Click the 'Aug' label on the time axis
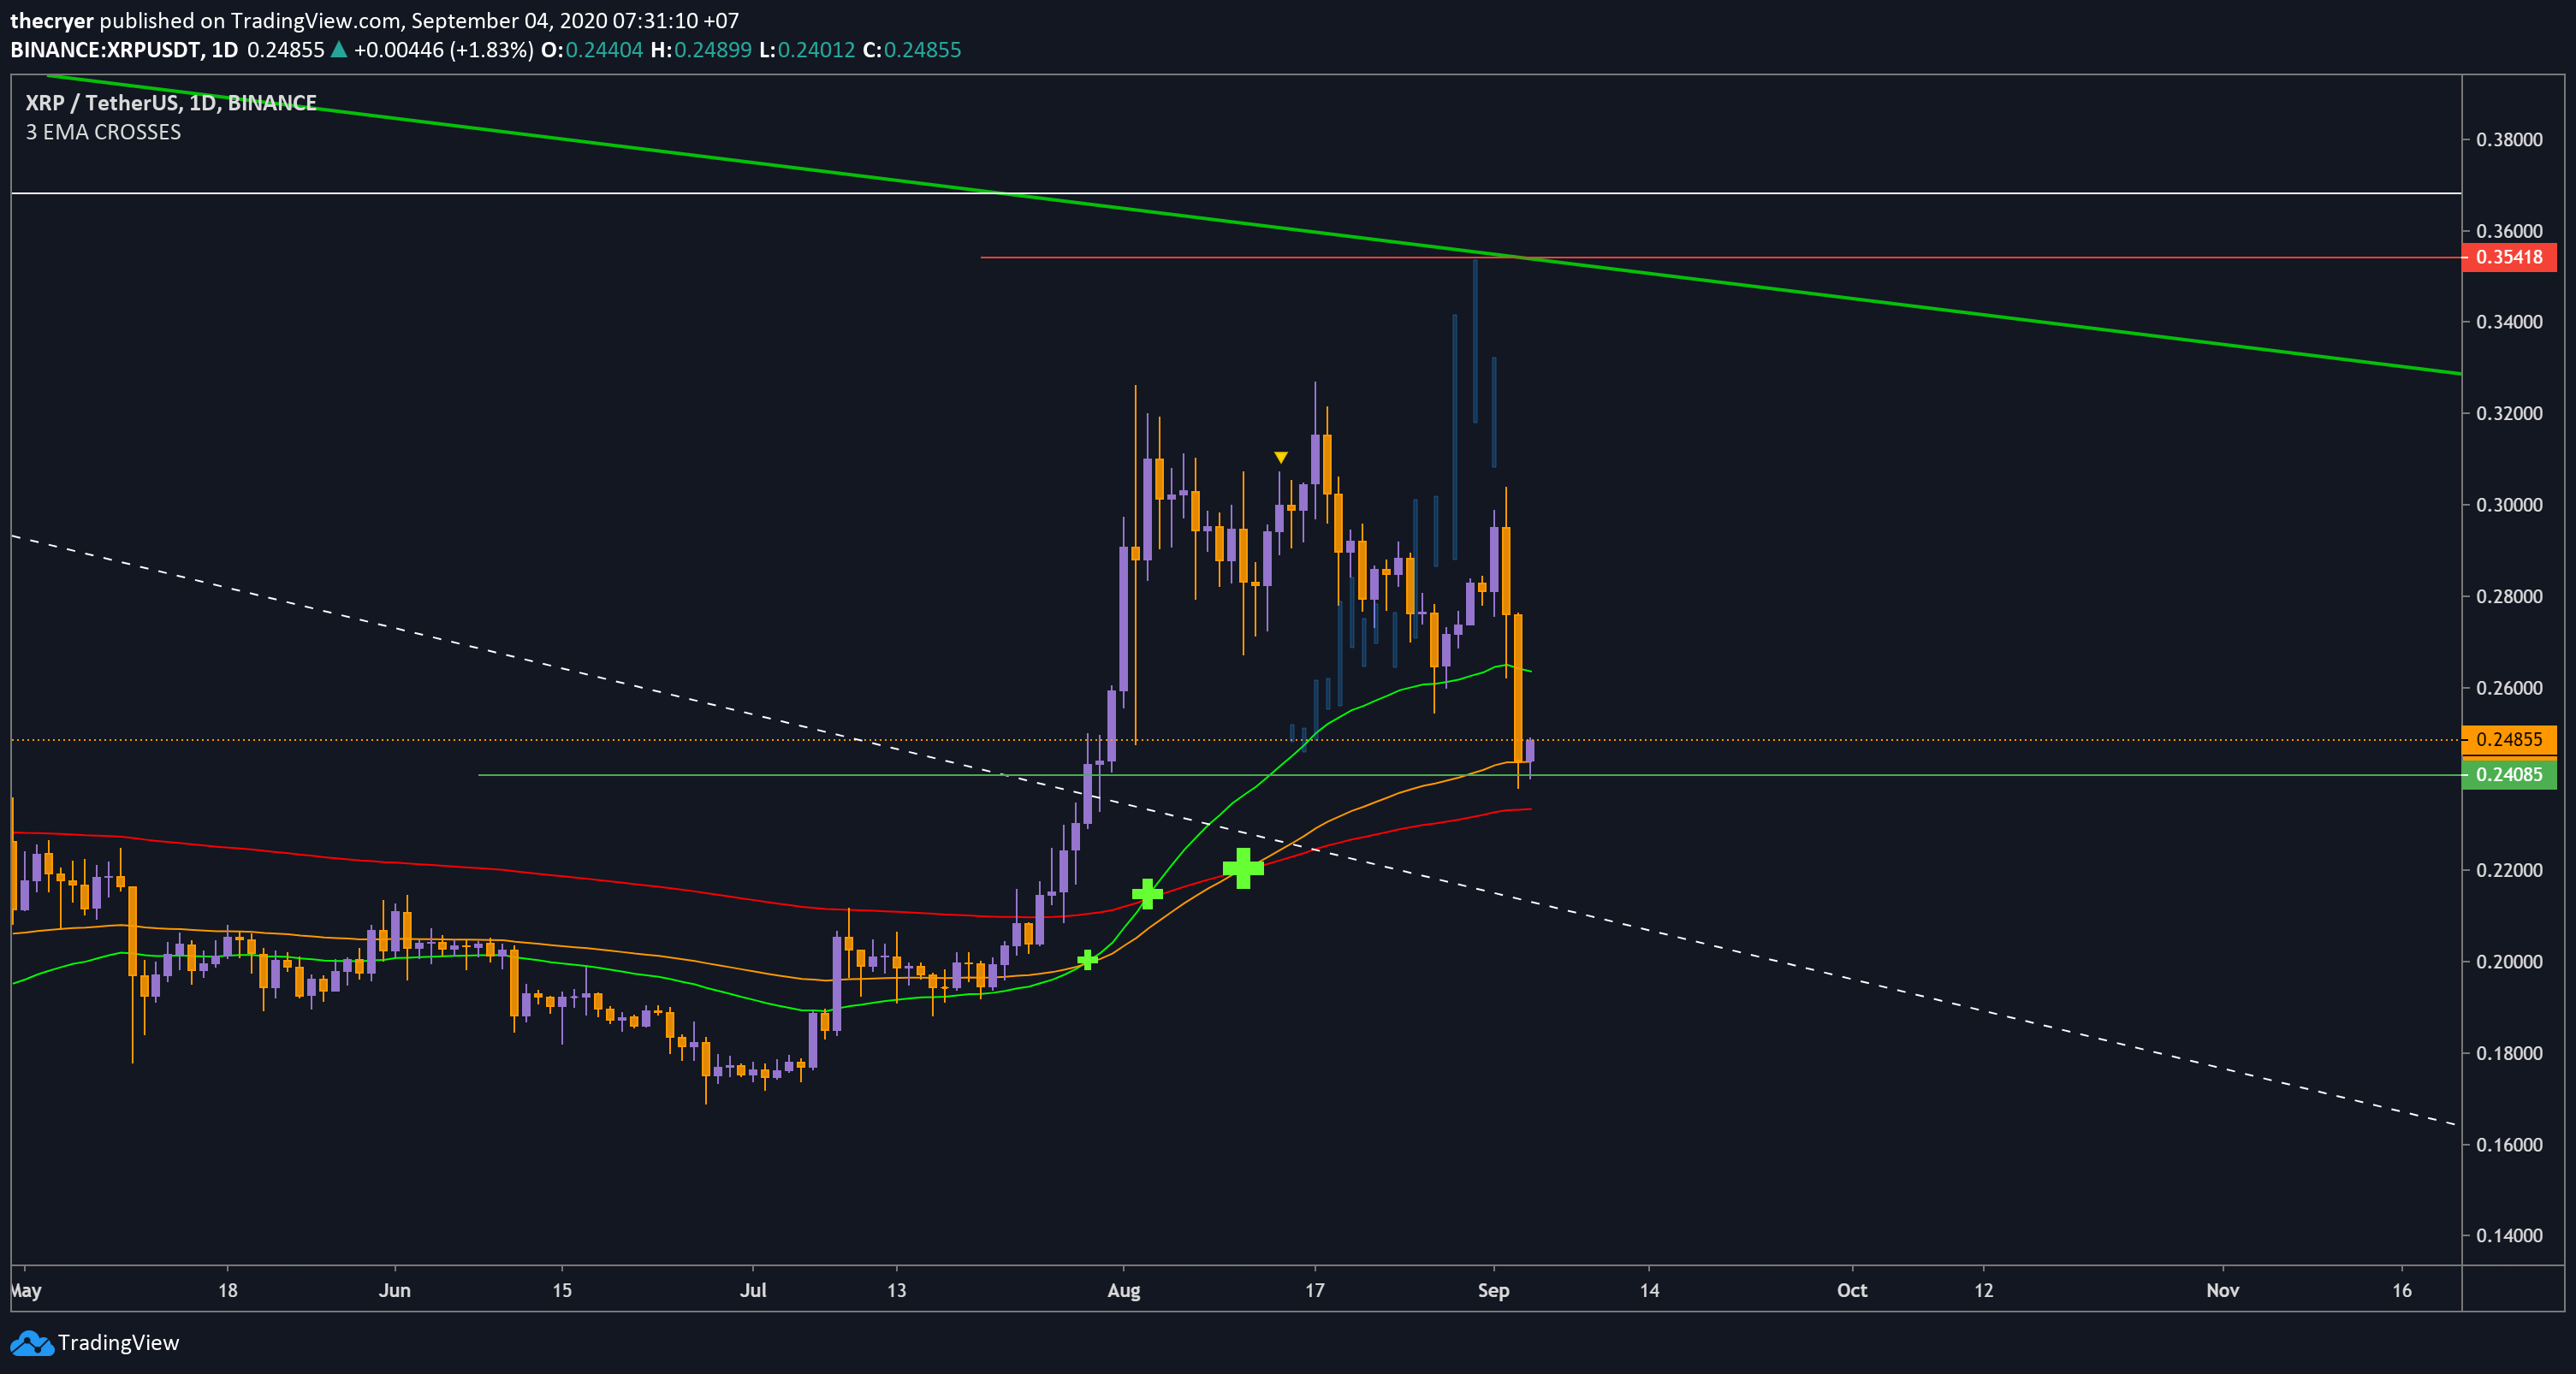This screenshot has height=1374, width=2576. [x=1124, y=1290]
